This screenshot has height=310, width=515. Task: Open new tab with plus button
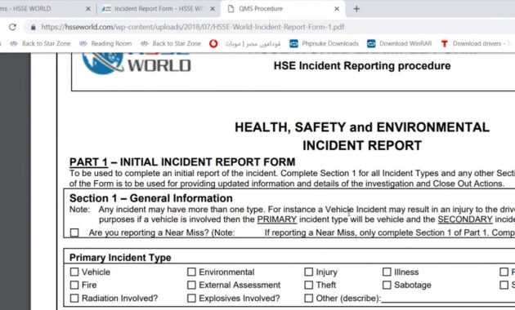[x=356, y=9]
